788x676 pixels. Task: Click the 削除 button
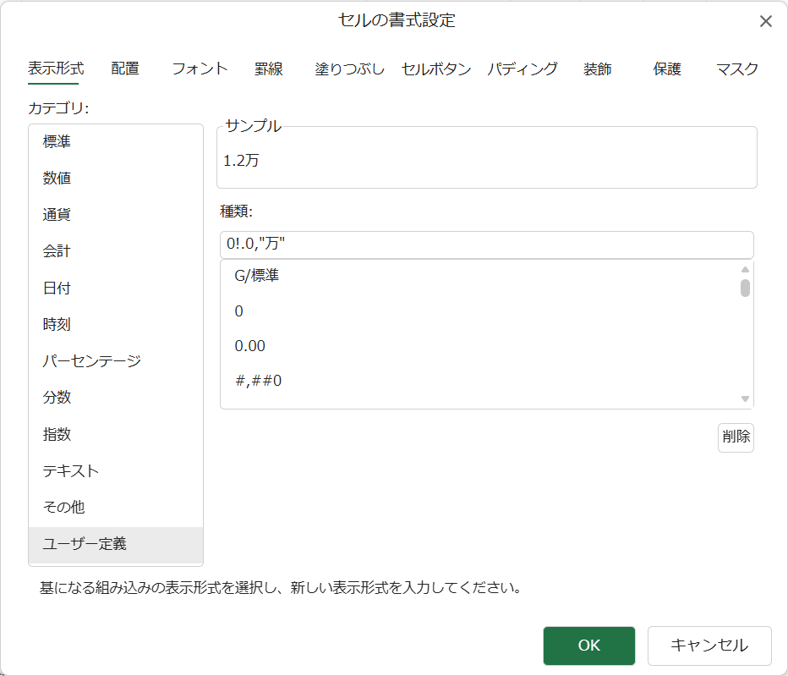point(736,437)
